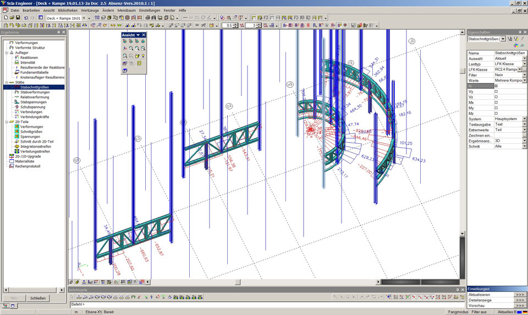Screen dimensions: 528x315
Task: Click the Print icon in the toolbar
Action: 148,18
